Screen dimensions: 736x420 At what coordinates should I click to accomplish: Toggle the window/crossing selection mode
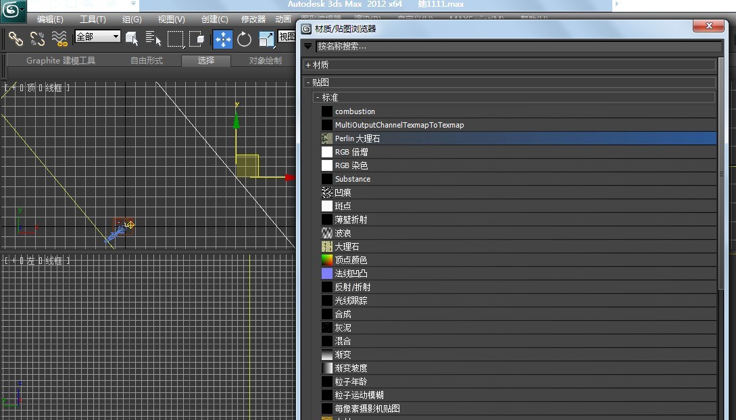pos(197,38)
